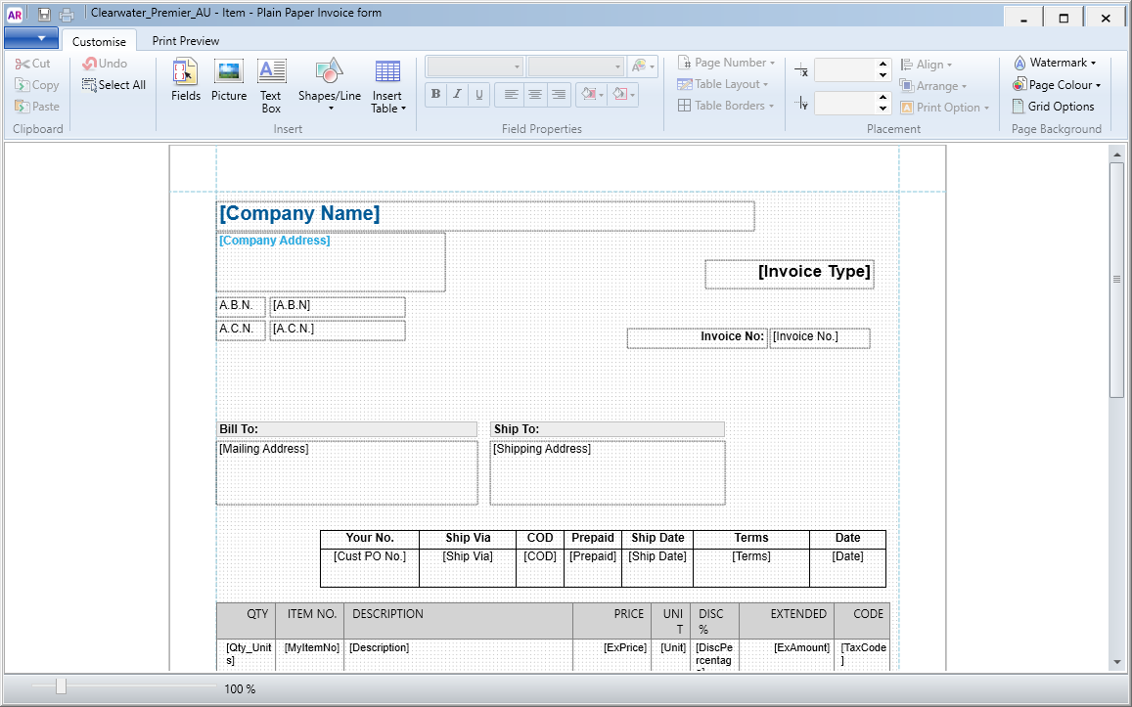Toggle Italic formatting
Image resolution: width=1132 pixels, height=707 pixels.
tap(457, 95)
